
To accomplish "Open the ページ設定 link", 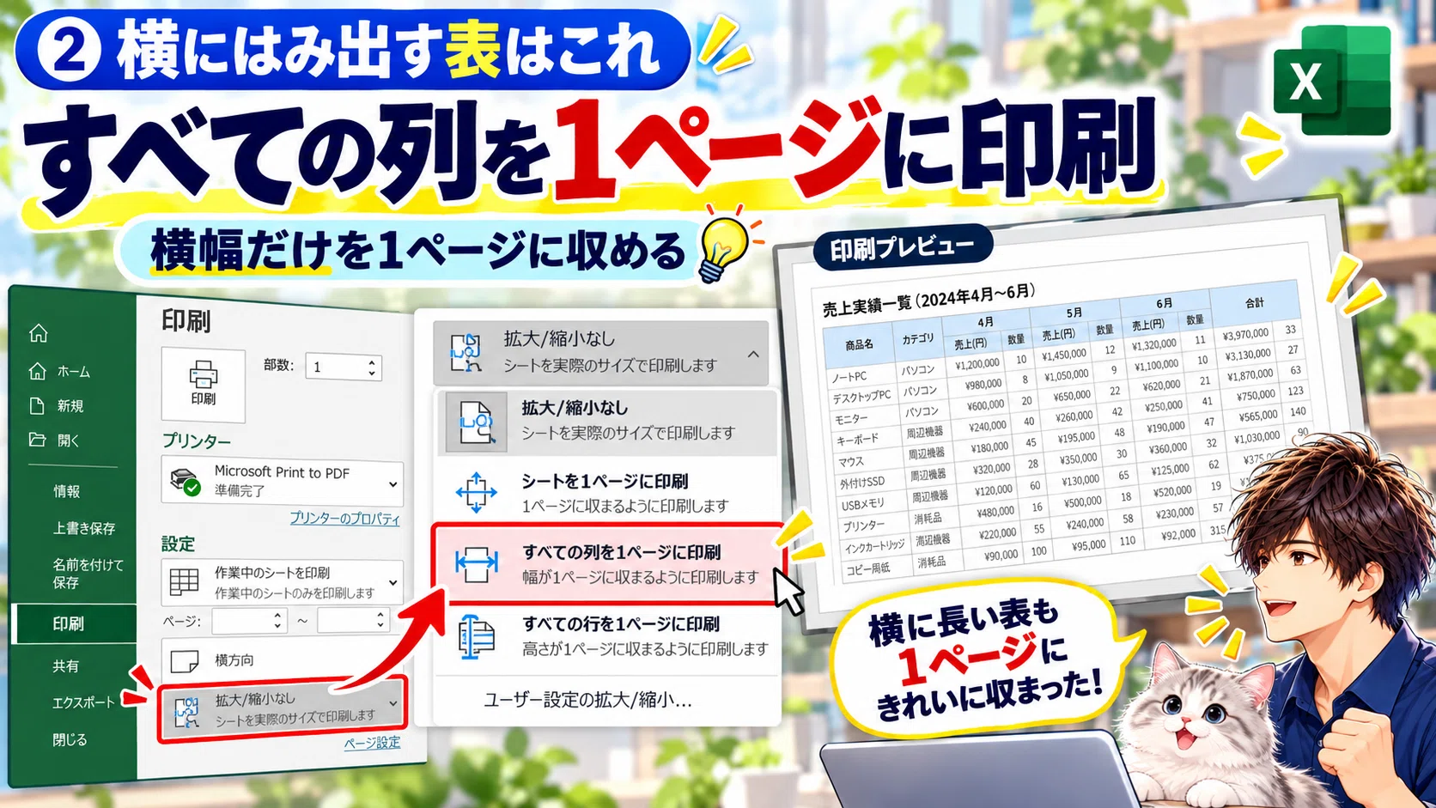I will [x=372, y=743].
